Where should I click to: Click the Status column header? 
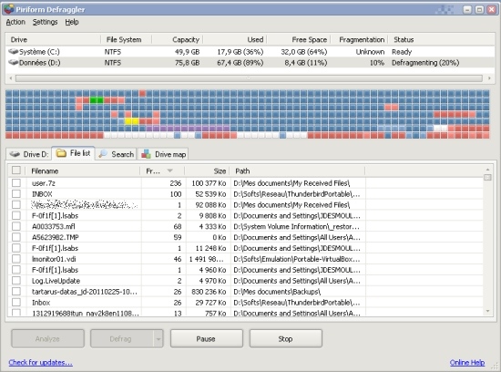click(441, 40)
